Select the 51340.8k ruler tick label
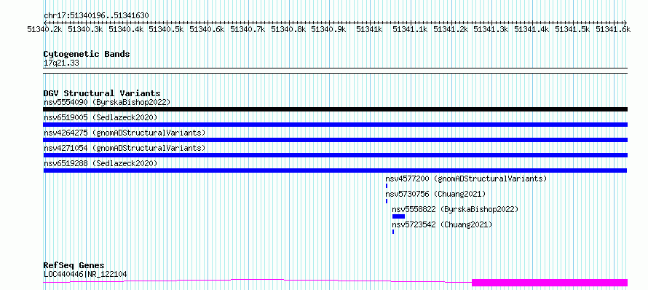The width and height of the screenshot is (648, 290). (288, 29)
